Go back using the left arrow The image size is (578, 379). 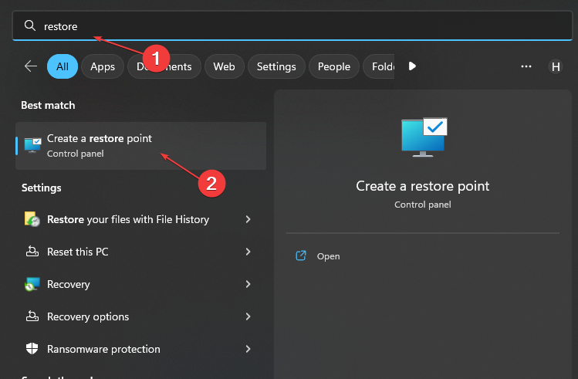click(x=31, y=66)
